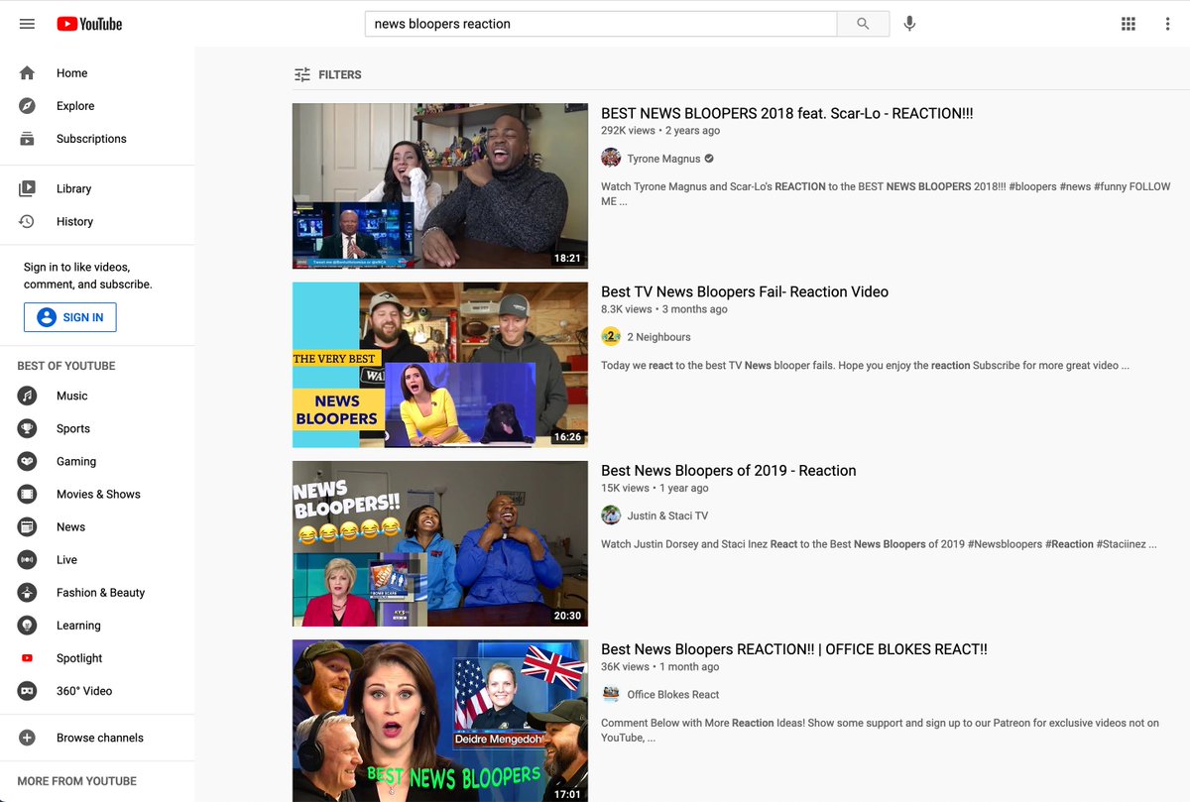Visit Justin & Staci TV channel name
Viewport: 1190px width, 802px height.
click(667, 516)
